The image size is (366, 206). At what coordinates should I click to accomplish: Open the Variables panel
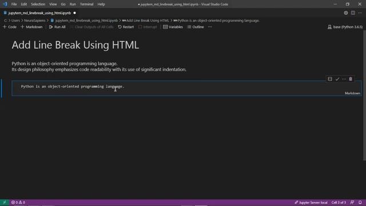173,27
